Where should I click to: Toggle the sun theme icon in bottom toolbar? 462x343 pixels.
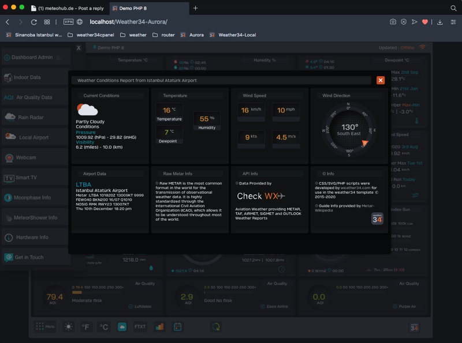click(x=68, y=326)
